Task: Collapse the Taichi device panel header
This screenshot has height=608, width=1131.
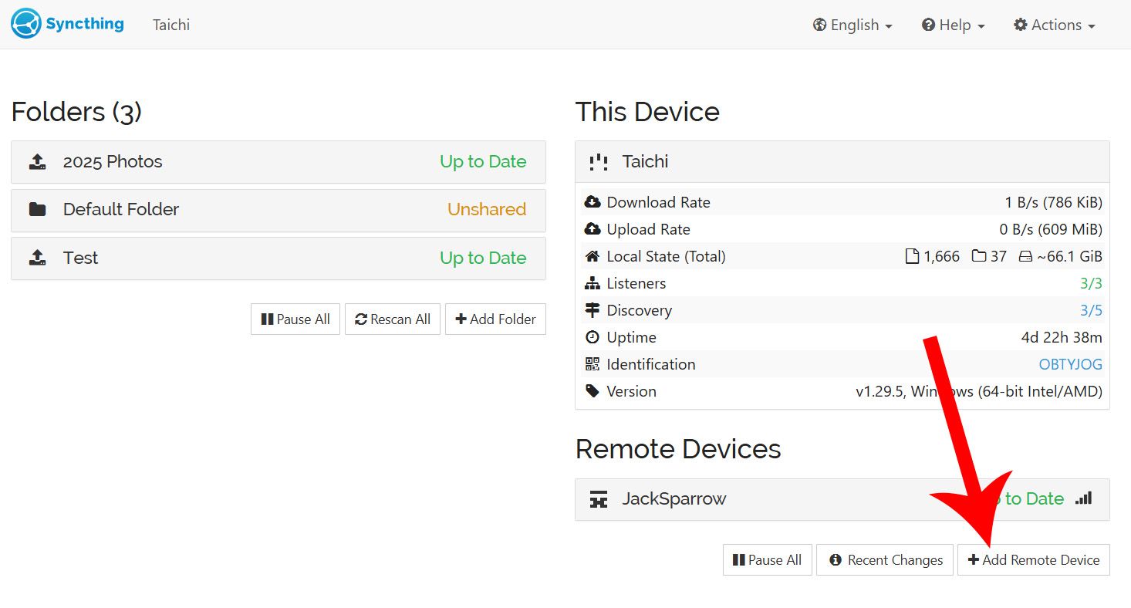Action: pyautogui.click(x=842, y=162)
